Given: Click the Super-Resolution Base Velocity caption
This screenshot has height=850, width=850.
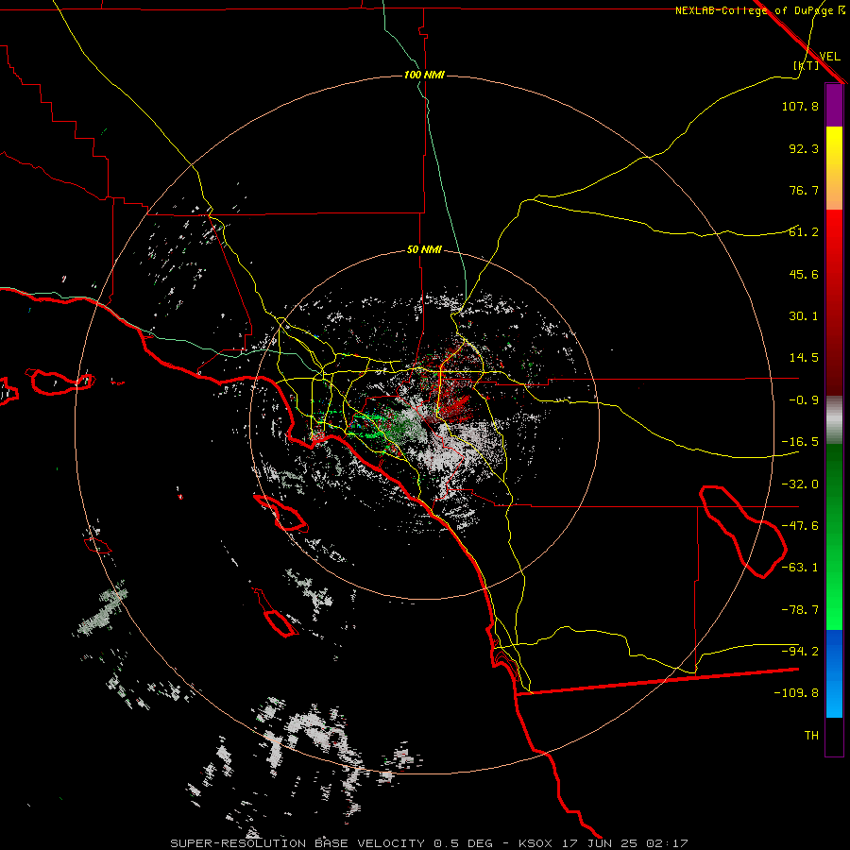Looking at the screenshot, I should coord(429,843).
